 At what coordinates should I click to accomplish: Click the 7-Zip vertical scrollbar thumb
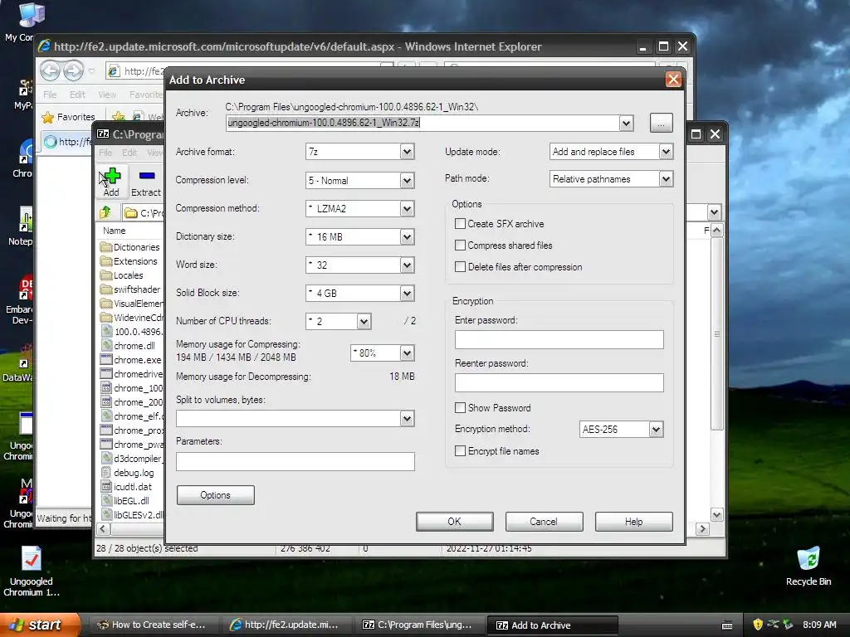(716, 333)
